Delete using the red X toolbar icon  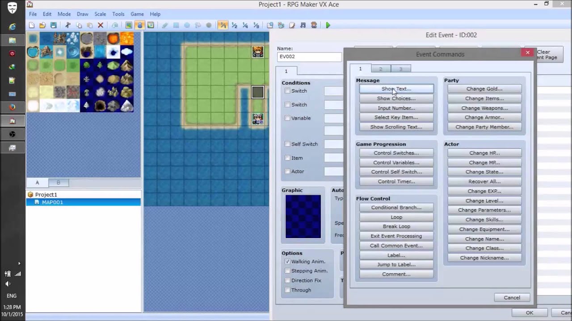click(101, 25)
